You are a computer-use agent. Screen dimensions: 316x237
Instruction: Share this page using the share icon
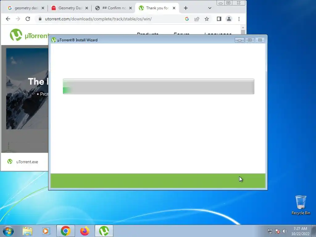pos(197,19)
